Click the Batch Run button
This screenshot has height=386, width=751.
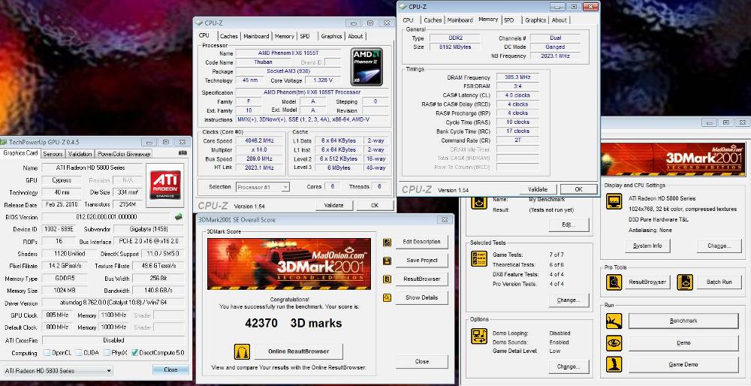[x=719, y=282]
